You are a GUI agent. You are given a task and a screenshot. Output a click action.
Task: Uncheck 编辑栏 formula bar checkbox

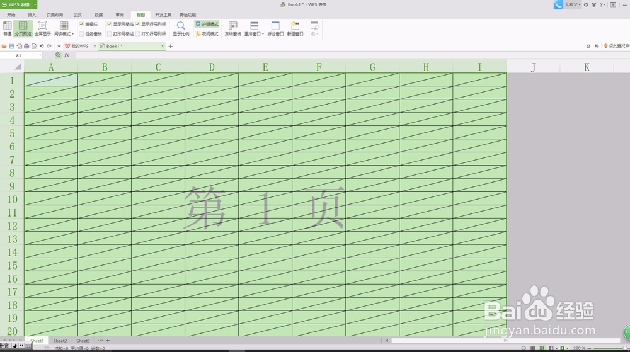coord(81,24)
